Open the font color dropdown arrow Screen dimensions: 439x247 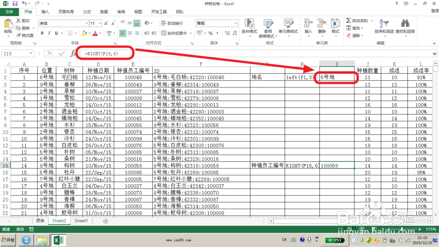[100, 33]
